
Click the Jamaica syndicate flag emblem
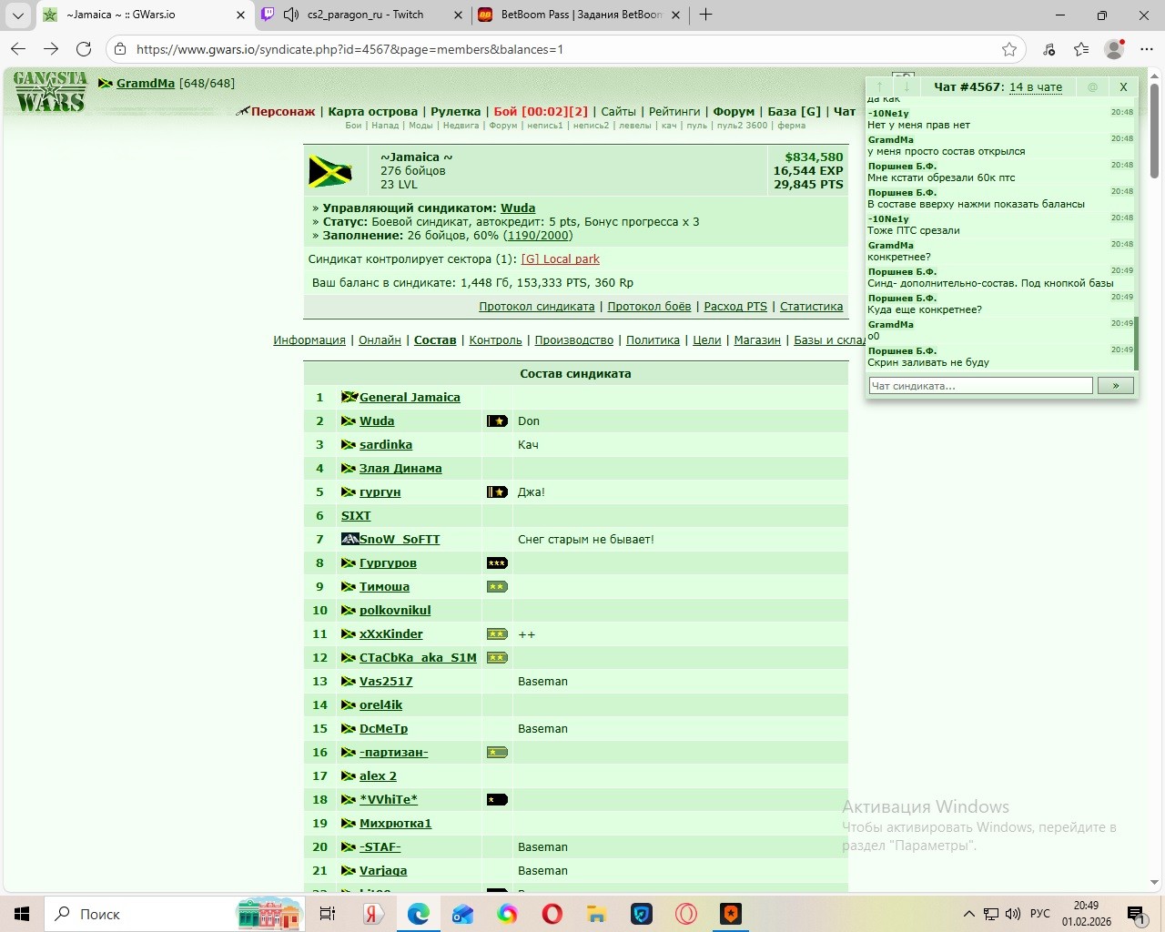pos(330,171)
